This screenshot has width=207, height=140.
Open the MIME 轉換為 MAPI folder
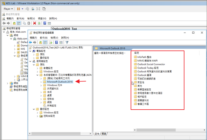pyautogui.click(x=148, y=61)
